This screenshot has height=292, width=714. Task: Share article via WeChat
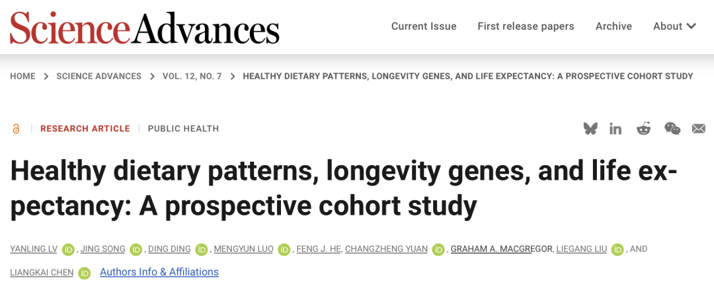pyautogui.click(x=672, y=129)
